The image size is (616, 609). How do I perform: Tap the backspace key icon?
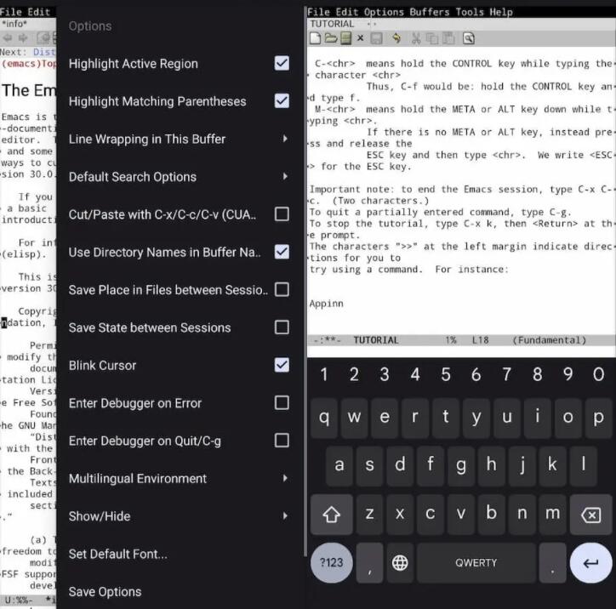590,515
